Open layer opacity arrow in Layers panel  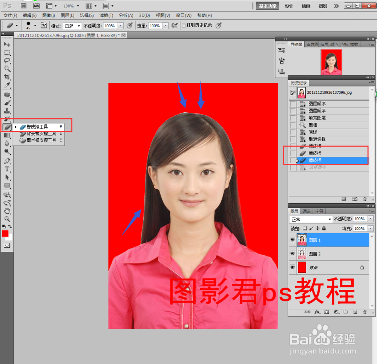[x=371, y=219]
